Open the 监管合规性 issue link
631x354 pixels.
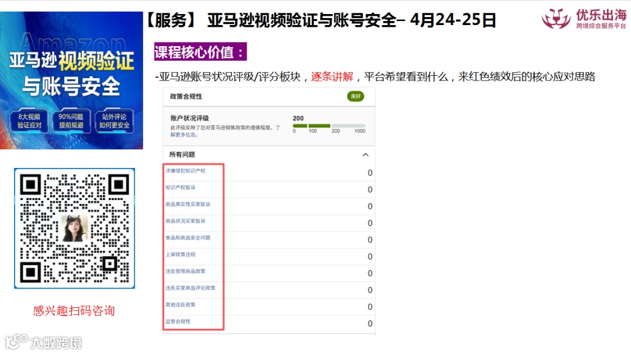pos(178,321)
